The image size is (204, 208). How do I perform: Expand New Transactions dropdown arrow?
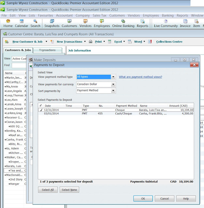(x=85, y=42)
